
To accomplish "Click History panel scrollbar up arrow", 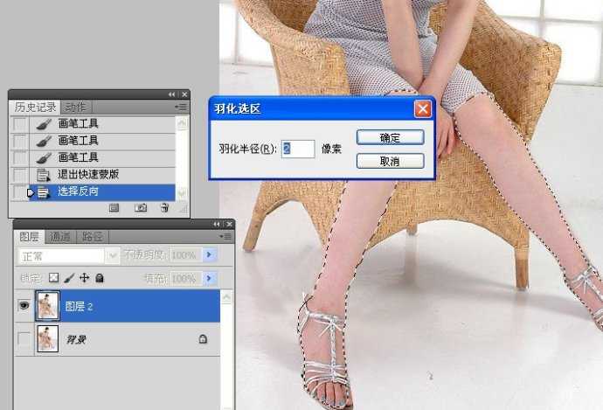I will [x=182, y=123].
